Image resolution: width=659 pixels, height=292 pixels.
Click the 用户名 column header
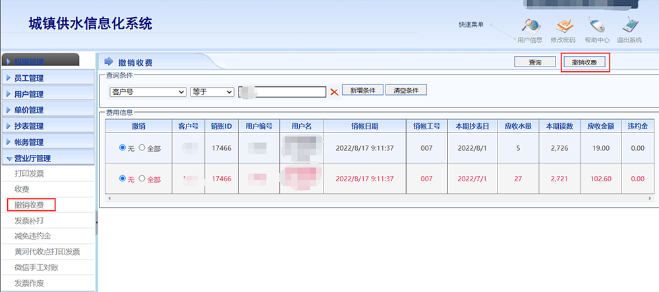tap(302, 126)
